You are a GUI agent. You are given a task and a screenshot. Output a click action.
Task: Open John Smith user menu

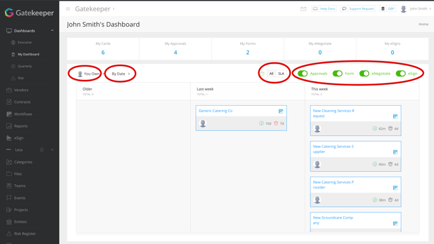[x=420, y=9]
